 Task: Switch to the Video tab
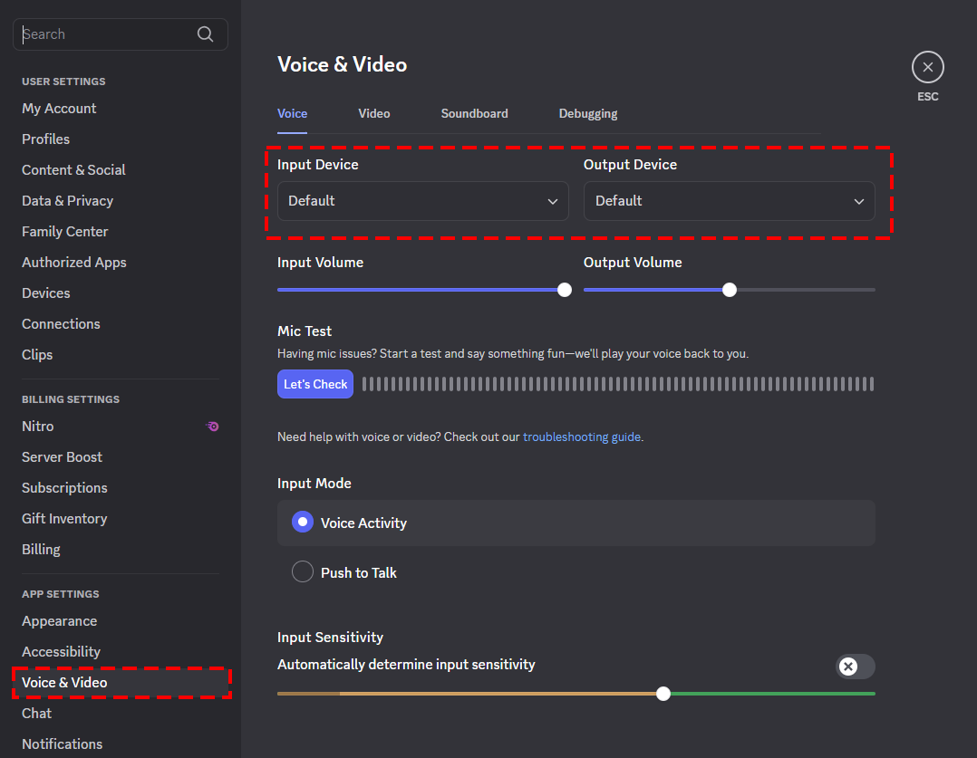(x=373, y=114)
